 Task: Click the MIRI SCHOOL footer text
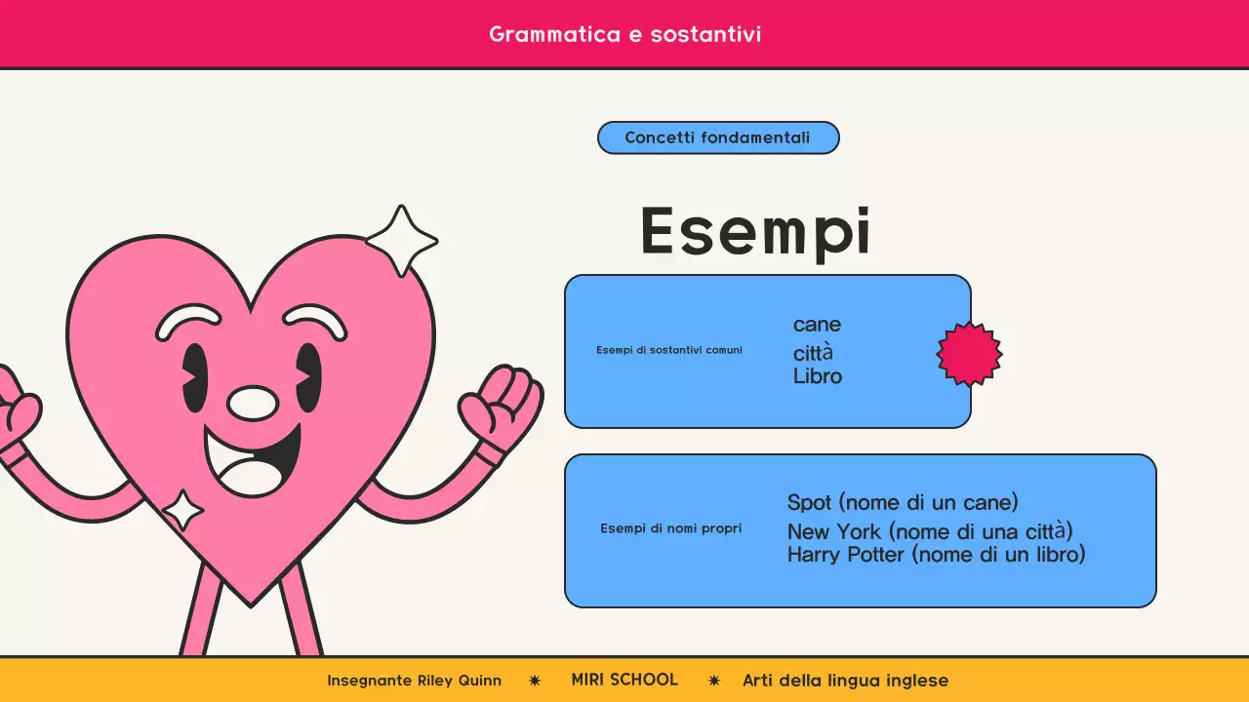(624, 680)
